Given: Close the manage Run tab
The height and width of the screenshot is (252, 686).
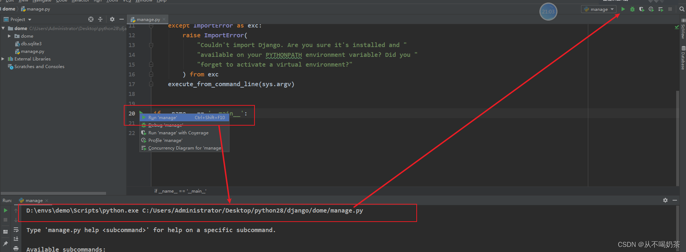Looking at the screenshot, I should coord(47,200).
